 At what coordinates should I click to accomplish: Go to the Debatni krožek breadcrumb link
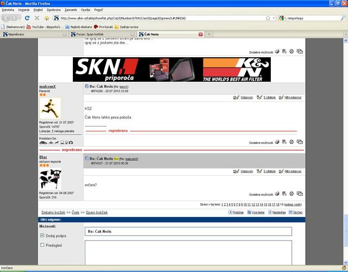(x=53, y=213)
